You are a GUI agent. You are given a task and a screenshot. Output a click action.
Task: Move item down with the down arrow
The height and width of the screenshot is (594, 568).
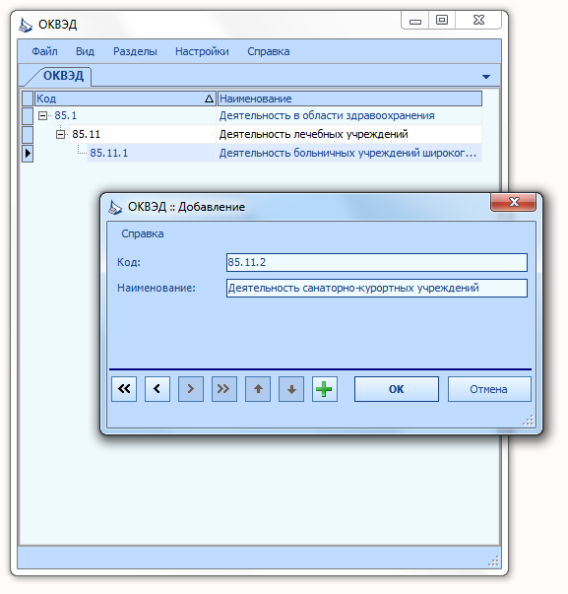coord(291,389)
